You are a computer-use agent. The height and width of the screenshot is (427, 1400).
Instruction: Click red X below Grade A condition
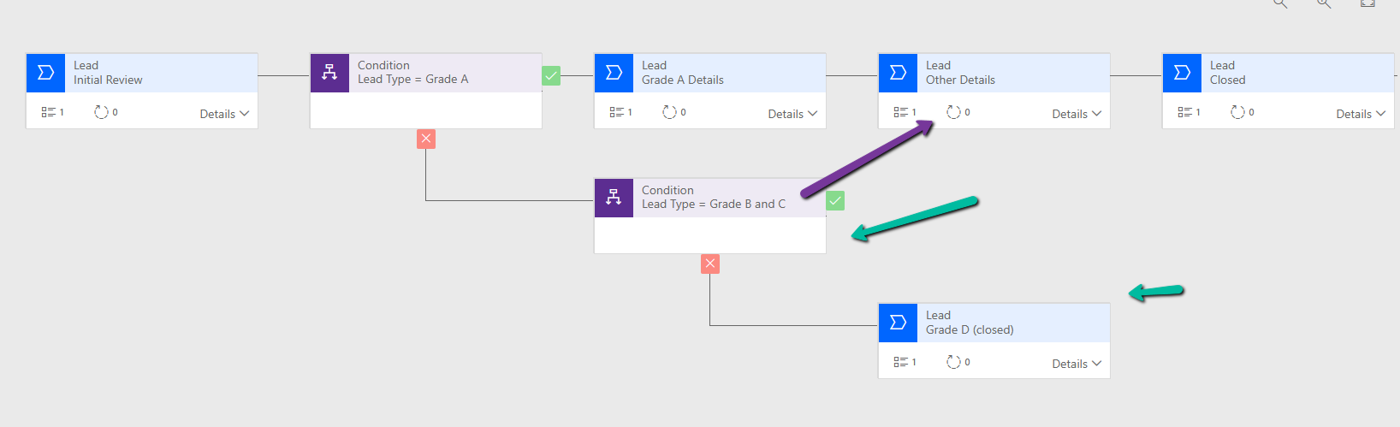(x=426, y=139)
